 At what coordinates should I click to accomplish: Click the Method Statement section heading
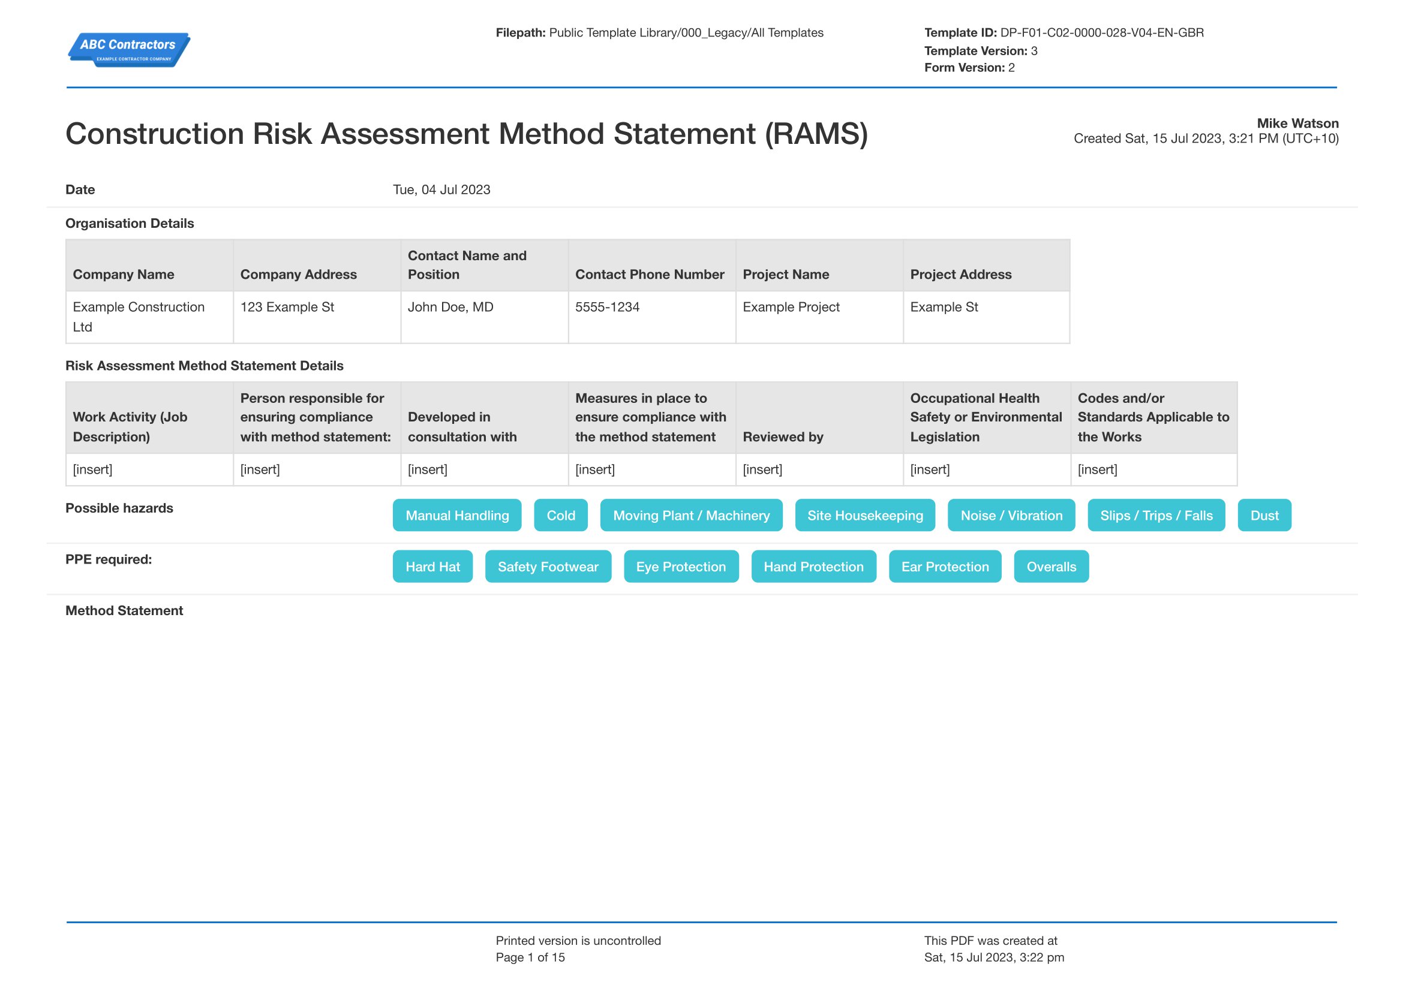point(124,610)
